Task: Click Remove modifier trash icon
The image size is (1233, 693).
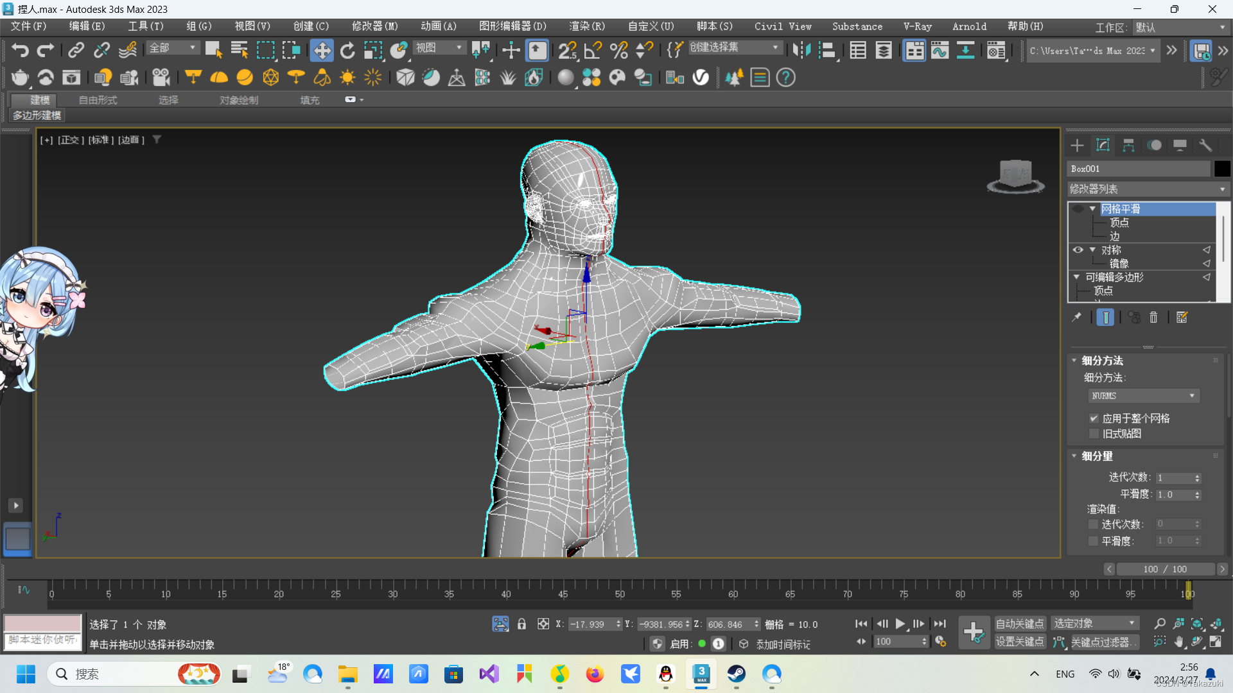Action: click(1153, 318)
